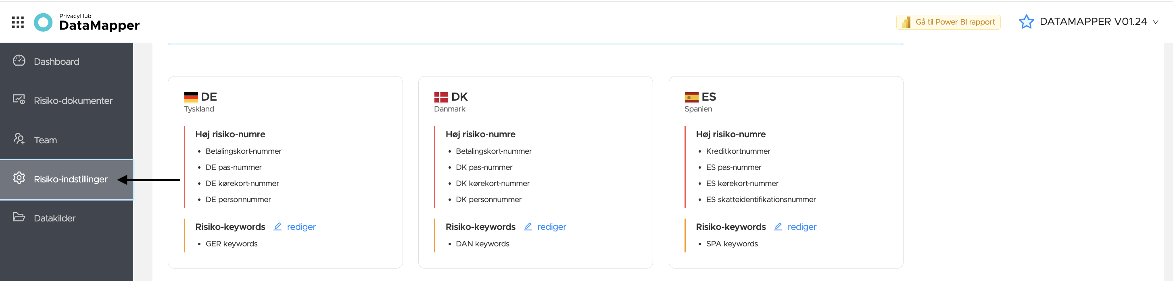This screenshot has width=1173, height=281.
Task: Click the pencil icon for DE keywords
Action: coord(278,226)
